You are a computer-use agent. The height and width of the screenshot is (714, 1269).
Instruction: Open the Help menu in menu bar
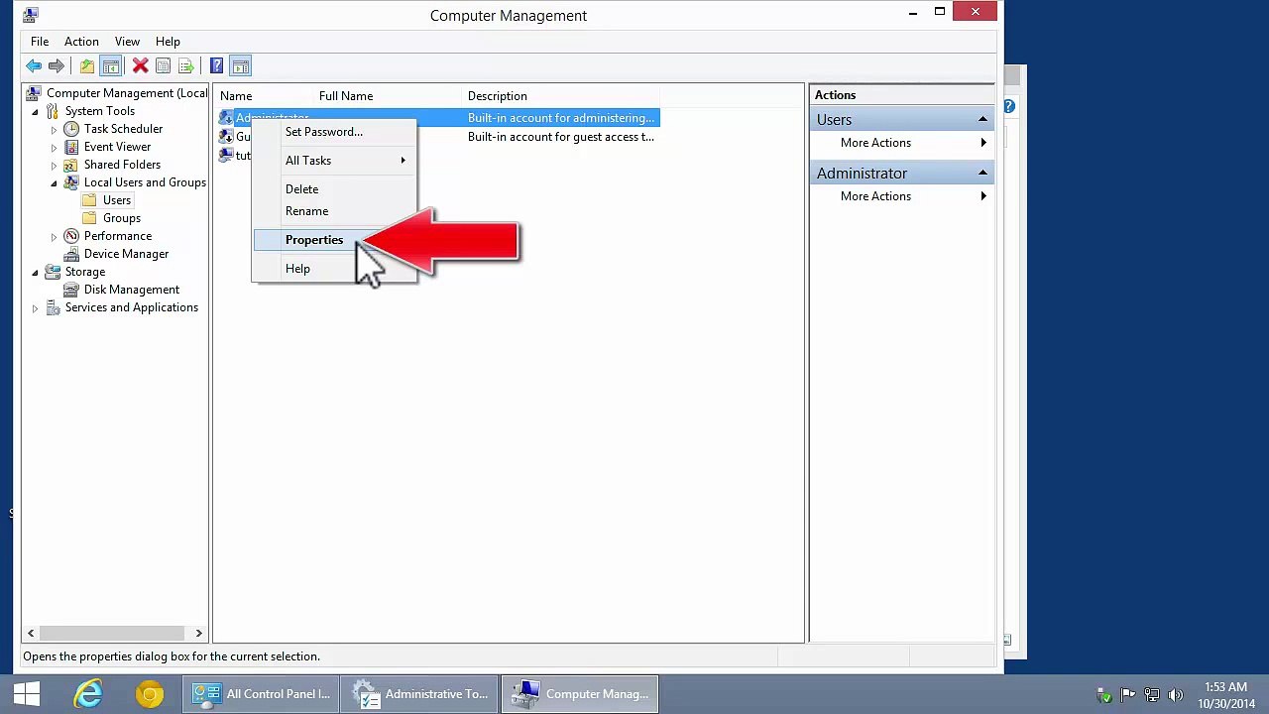coord(168,42)
